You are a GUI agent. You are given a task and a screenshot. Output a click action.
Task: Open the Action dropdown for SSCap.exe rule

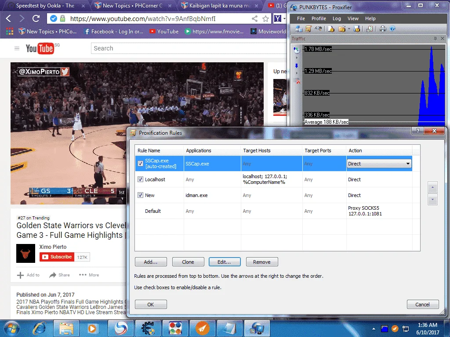coord(379,164)
